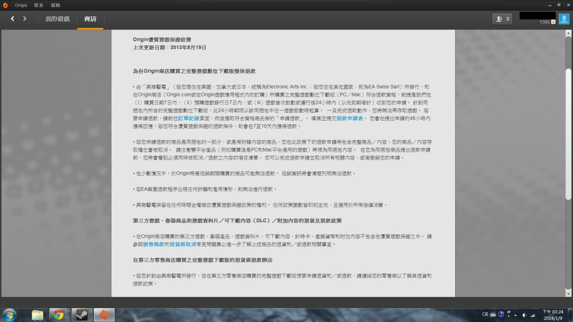Open the 幫助 menu
This screenshot has width=573, height=322.
55,5
